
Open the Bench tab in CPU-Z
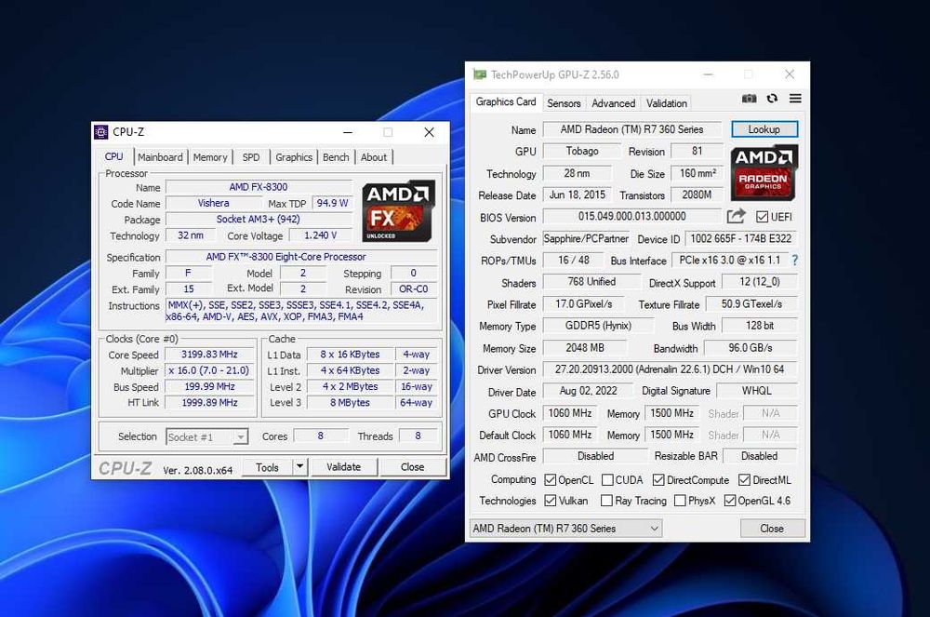click(336, 157)
